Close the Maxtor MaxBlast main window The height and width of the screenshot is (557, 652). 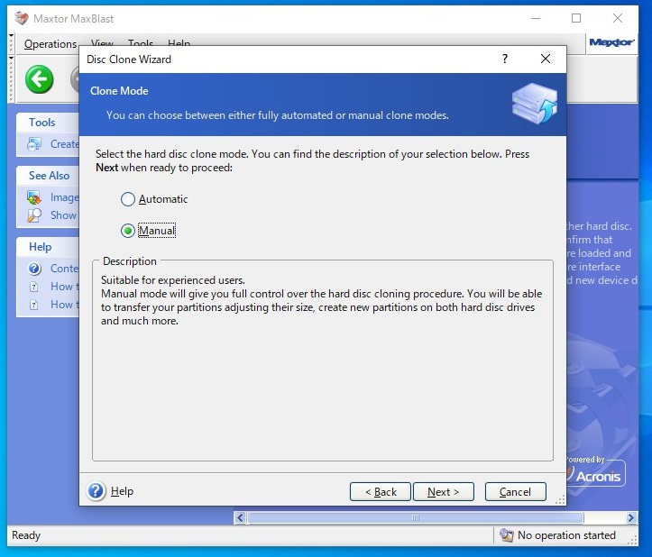point(618,18)
